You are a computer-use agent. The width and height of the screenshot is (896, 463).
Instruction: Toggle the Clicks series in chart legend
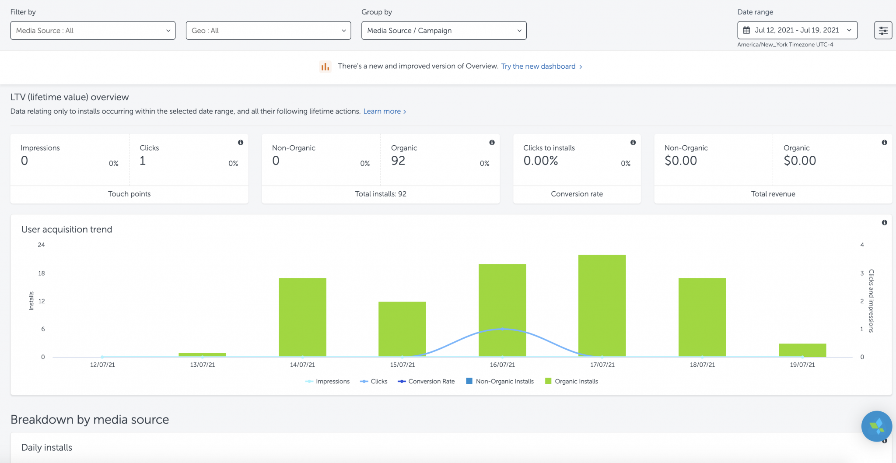(x=374, y=382)
